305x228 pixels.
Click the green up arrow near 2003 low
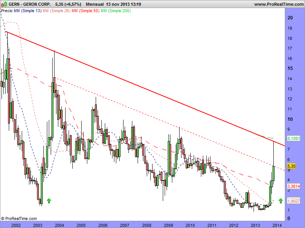coord(49,201)
